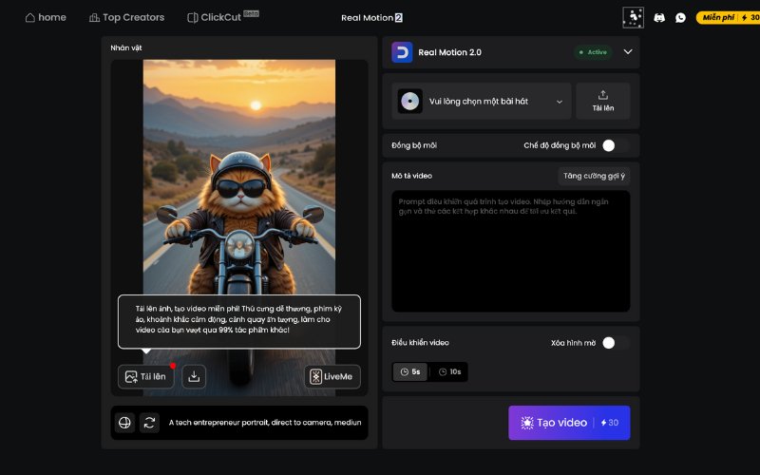Click the Điều khiển video label
Screen dimensions: 760x475
tap(420, 343)
